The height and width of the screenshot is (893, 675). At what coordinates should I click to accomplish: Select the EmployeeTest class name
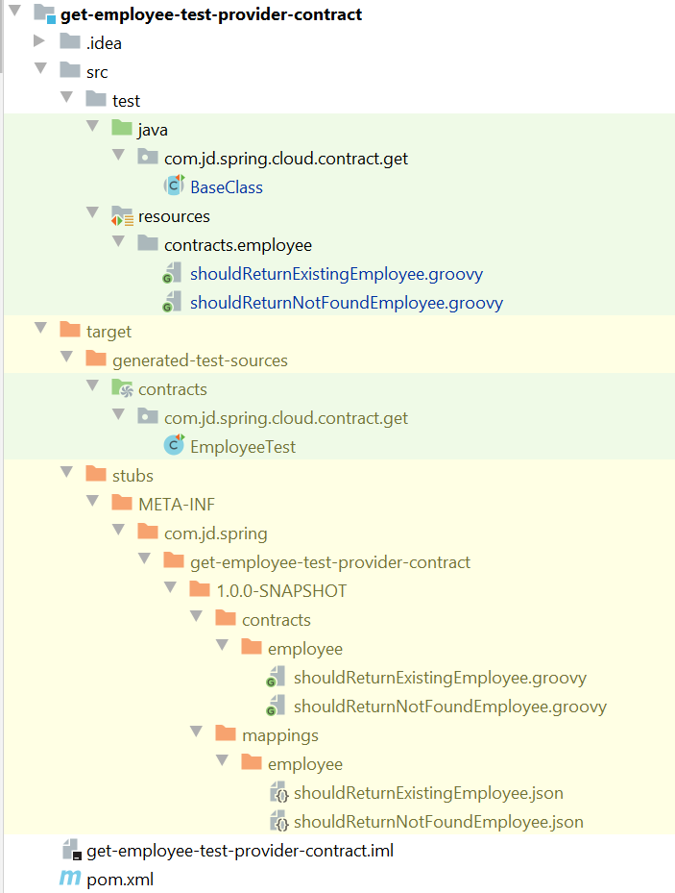[x=243, y=447]
